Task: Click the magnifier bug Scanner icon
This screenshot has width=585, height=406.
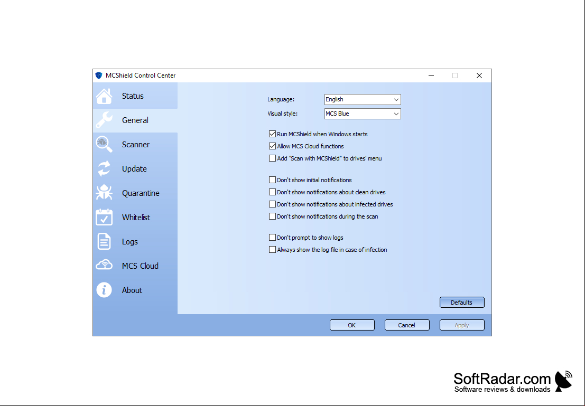Action: pos(104,145)
